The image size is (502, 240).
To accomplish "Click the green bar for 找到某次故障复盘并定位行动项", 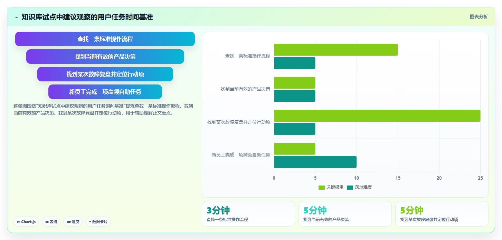I will tap(377, 116).
